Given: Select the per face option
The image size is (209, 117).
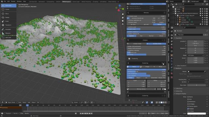Looking at the screenshot, I should click(x=133, y=24).
